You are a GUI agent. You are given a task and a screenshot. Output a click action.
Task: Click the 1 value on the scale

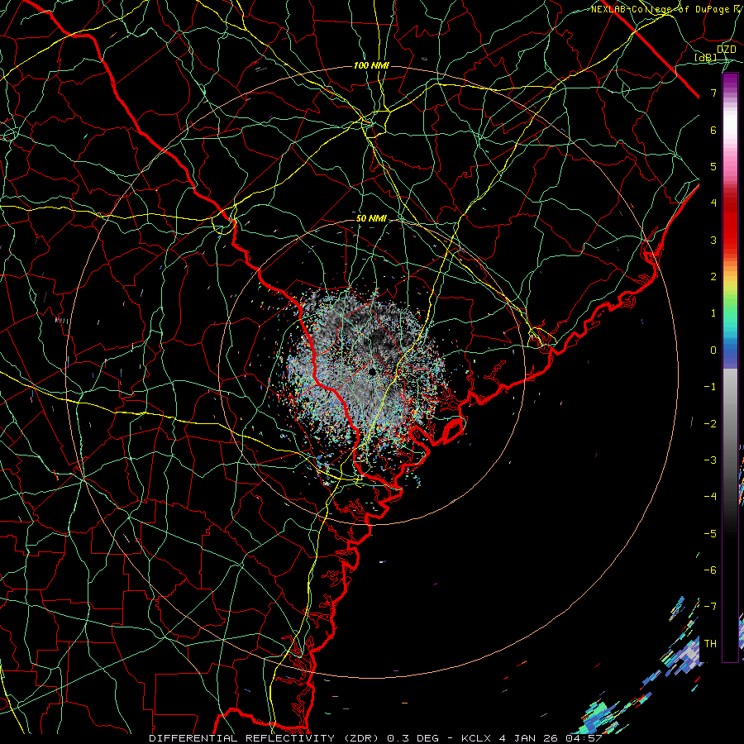point(713,313)
